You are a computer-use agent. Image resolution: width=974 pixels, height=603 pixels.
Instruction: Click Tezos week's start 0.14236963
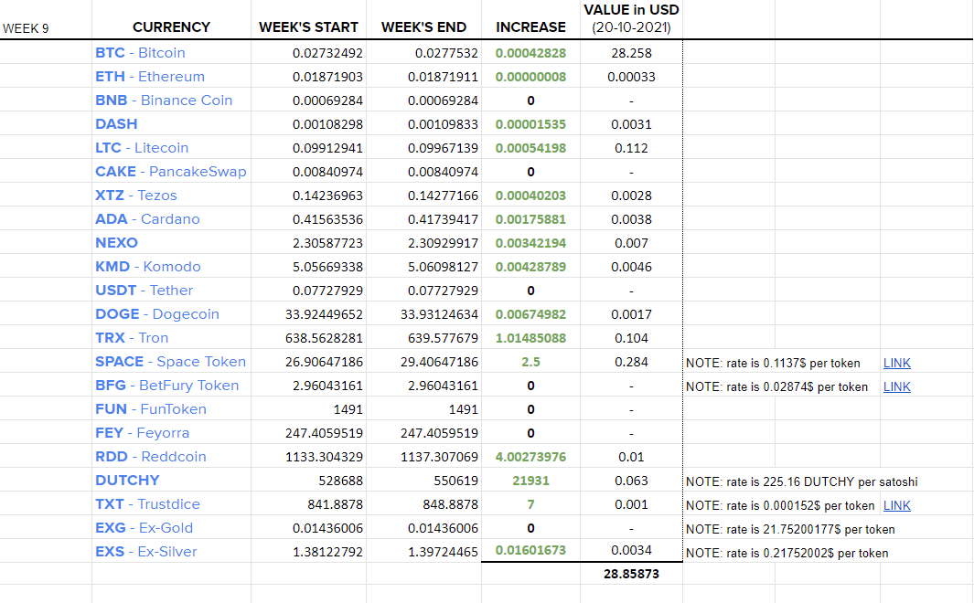click(327, 196)
